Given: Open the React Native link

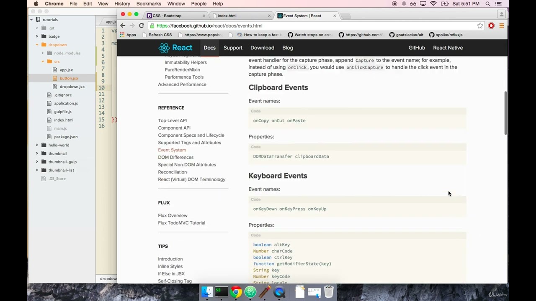Looking at the screenshot, I should [x=448, y=48].
